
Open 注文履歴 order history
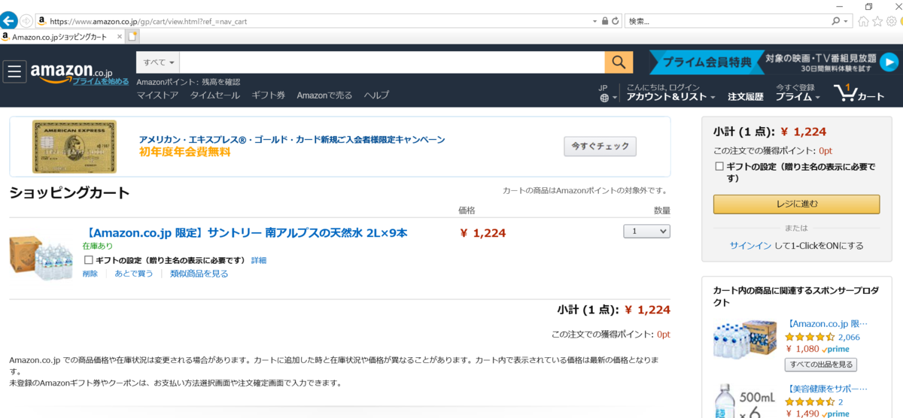coord(745,97)
